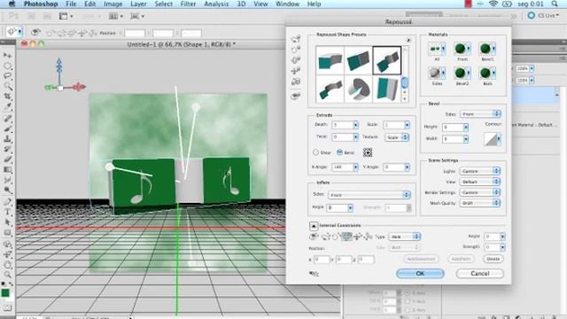Select the Quick Selection wand tool
The height and width of the screenshot is (319, 567).
(7, 86)
